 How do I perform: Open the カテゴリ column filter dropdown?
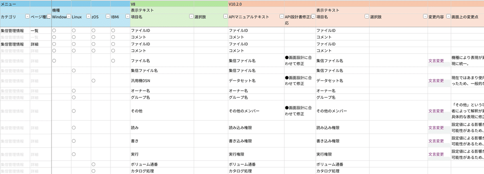pos(27,16)
